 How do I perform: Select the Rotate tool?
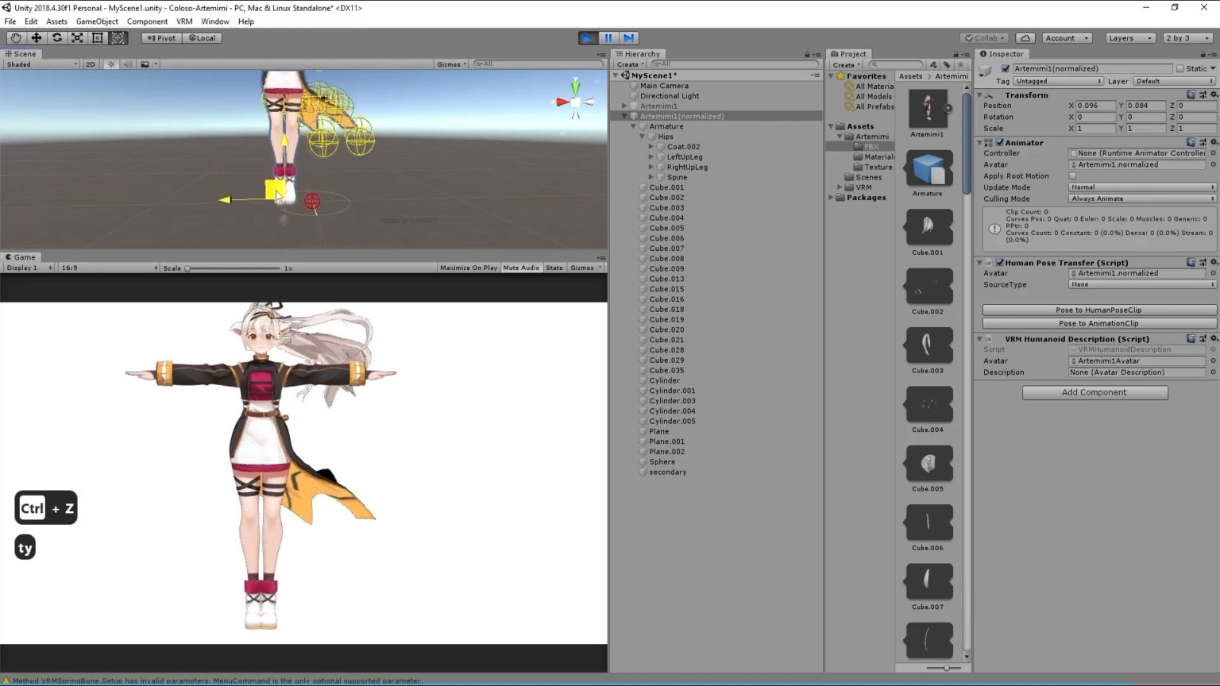[x=56, y=37]
